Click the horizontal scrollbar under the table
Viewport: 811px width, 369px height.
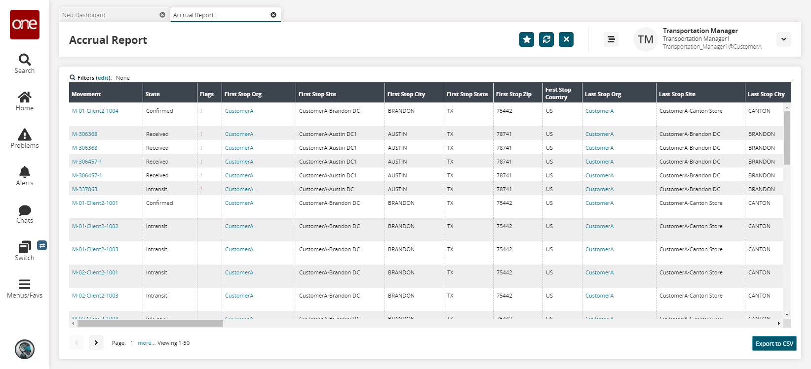pyautogui.click(x=150, y=324)
